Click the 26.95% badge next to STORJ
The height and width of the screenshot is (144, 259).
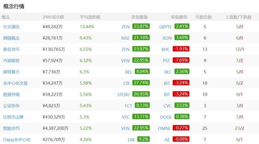coord(141,94)
